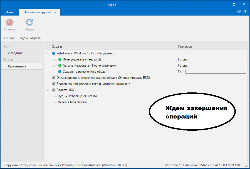
Task: Click the save image progress bar
Action: (216, 72)
